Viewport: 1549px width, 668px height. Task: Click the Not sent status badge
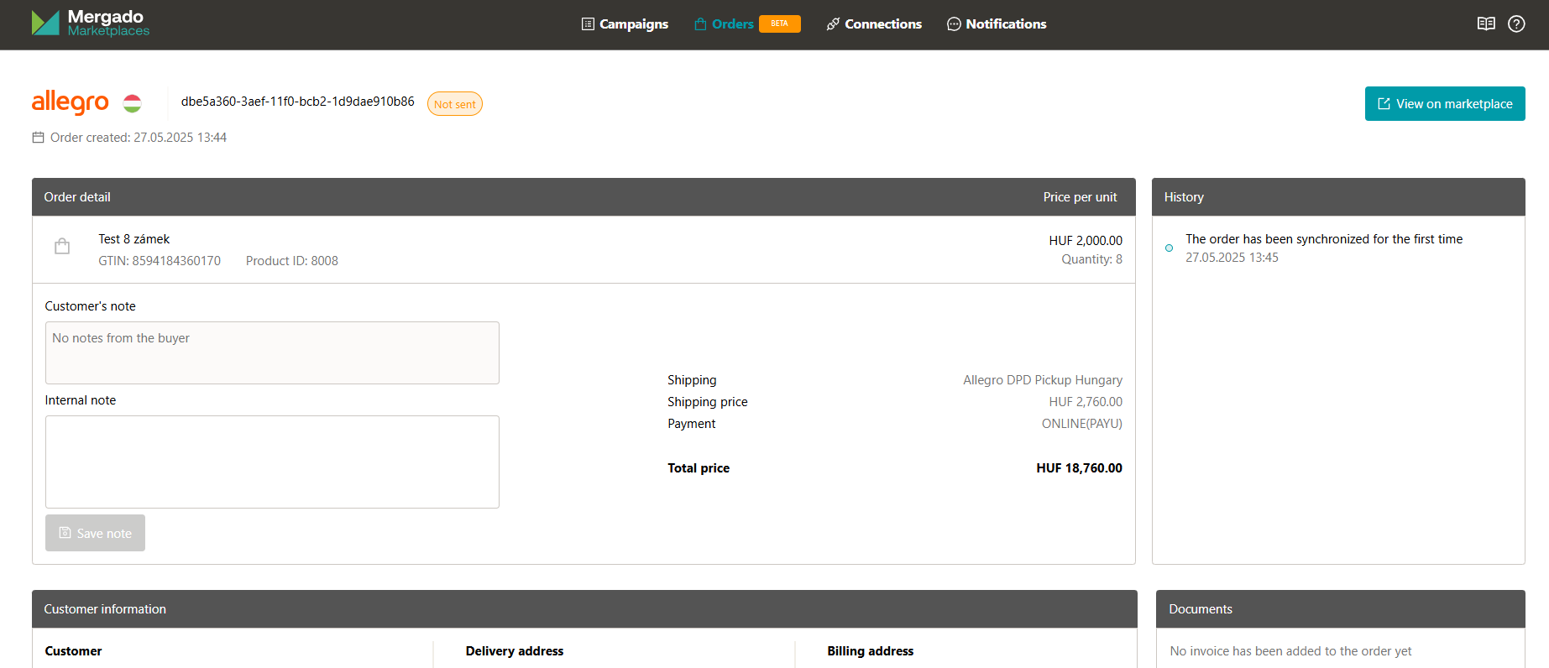(x=454, y=104)
